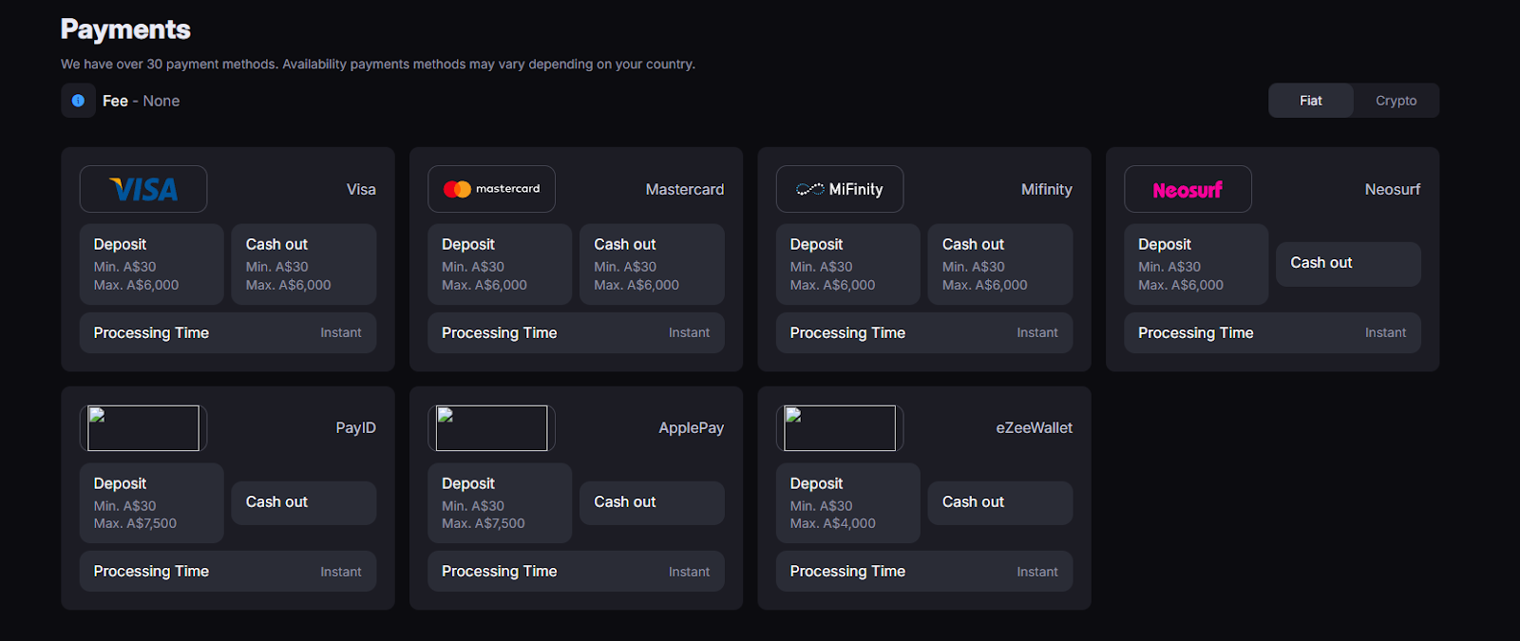Click Mastercard Processing Time row

(576, 333)
